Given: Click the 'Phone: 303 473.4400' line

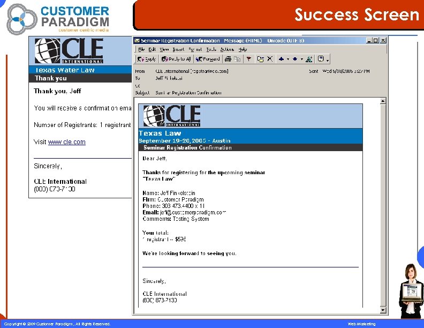Looking at the screenshot, I should (173, 206).
